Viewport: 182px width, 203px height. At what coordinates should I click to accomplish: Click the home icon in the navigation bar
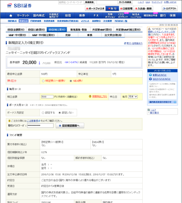[11, 16]
